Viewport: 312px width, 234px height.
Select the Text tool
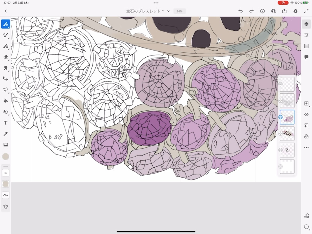(x=5, y=123)
